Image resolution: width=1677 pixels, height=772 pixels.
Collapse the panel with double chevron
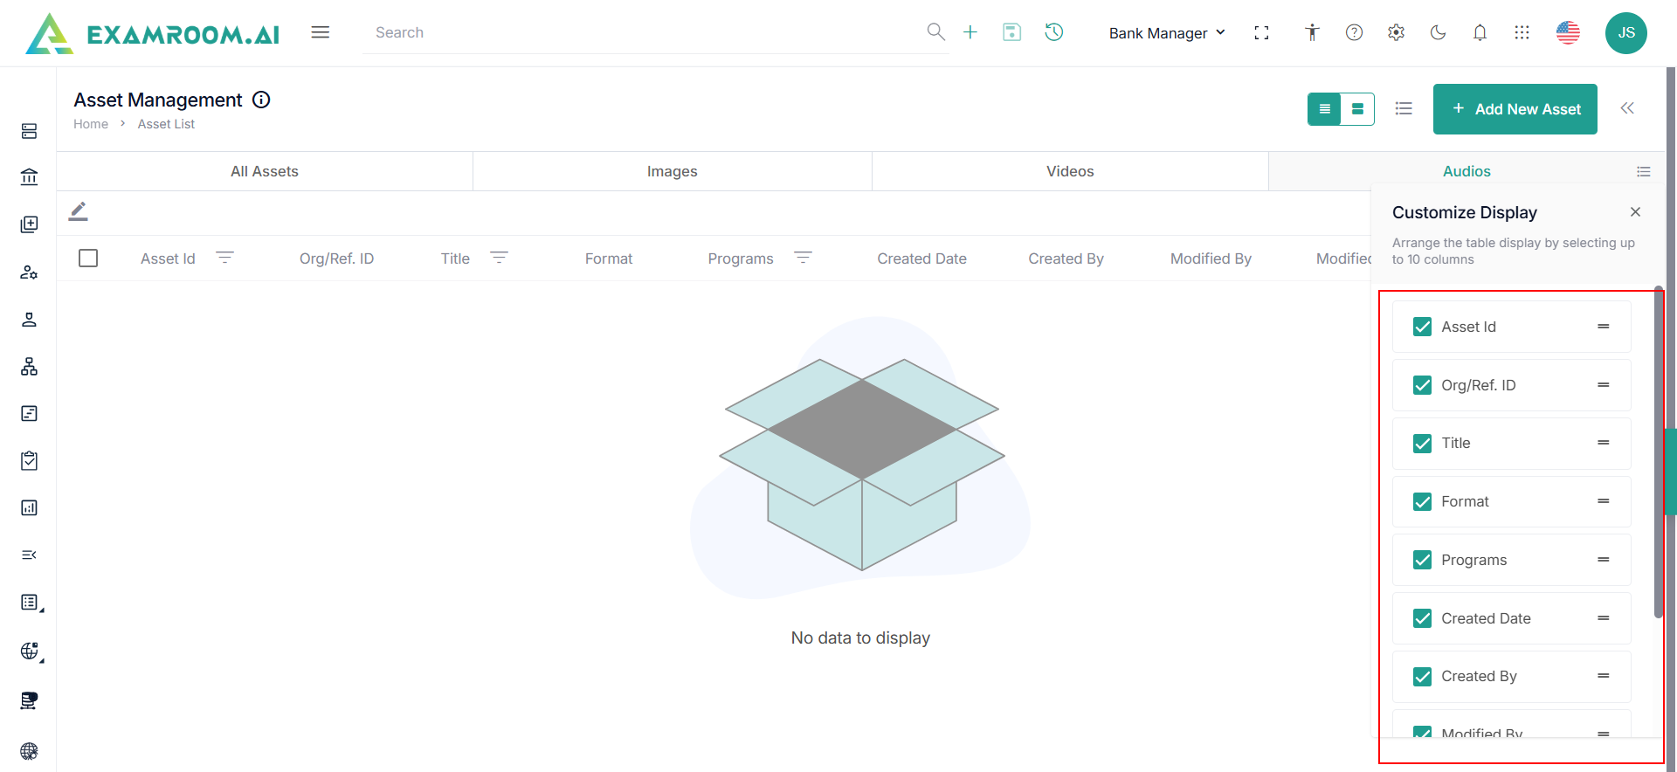click(1627, 108)
